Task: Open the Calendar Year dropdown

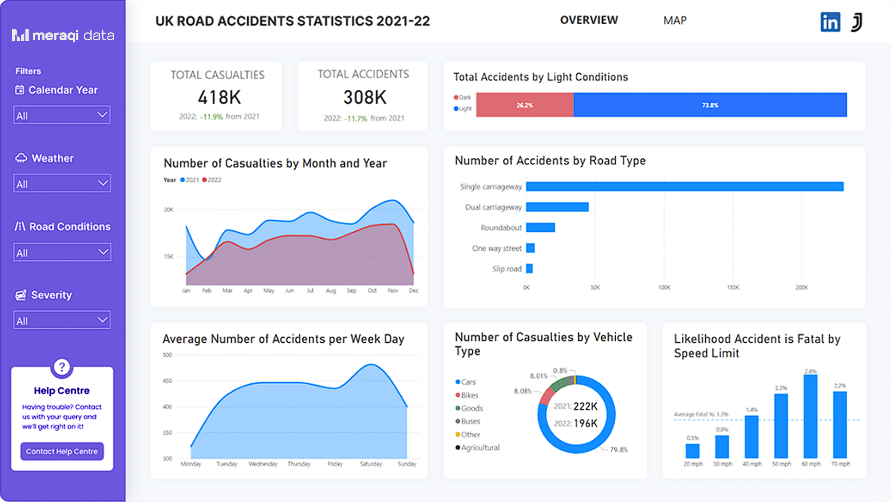Action: pos(62,115)
